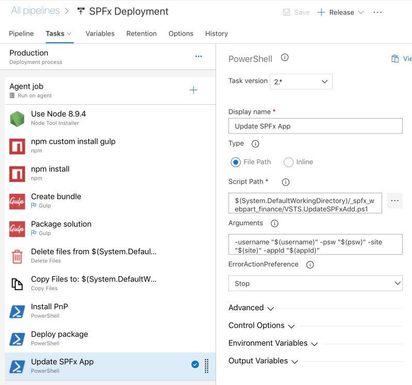The width and height of the screenshot is (412, 385).
Task: Click the info icon beside Type label
Action: point(255,144)
